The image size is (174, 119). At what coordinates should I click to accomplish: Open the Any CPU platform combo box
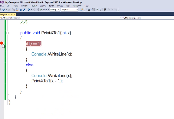click(70, 10)
